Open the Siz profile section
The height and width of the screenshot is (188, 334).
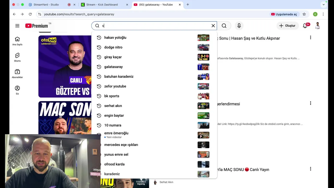coord(17,90)
